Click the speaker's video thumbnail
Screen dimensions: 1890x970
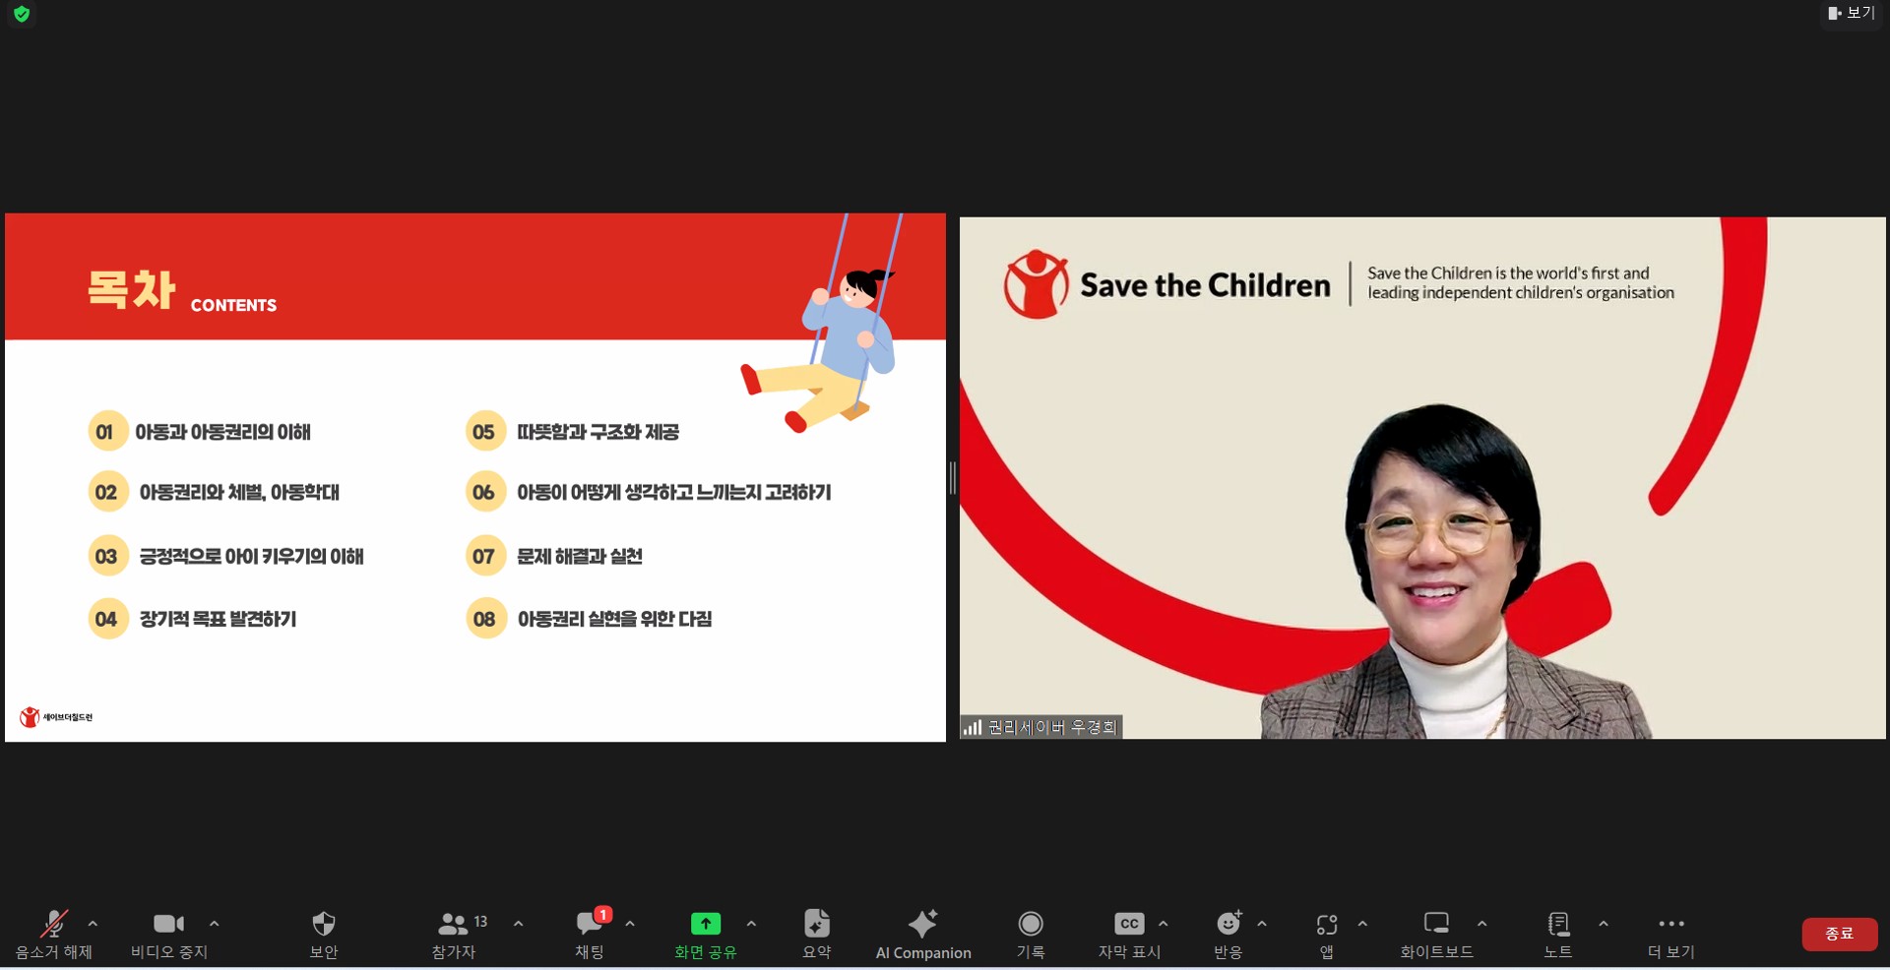point(1422,477)
